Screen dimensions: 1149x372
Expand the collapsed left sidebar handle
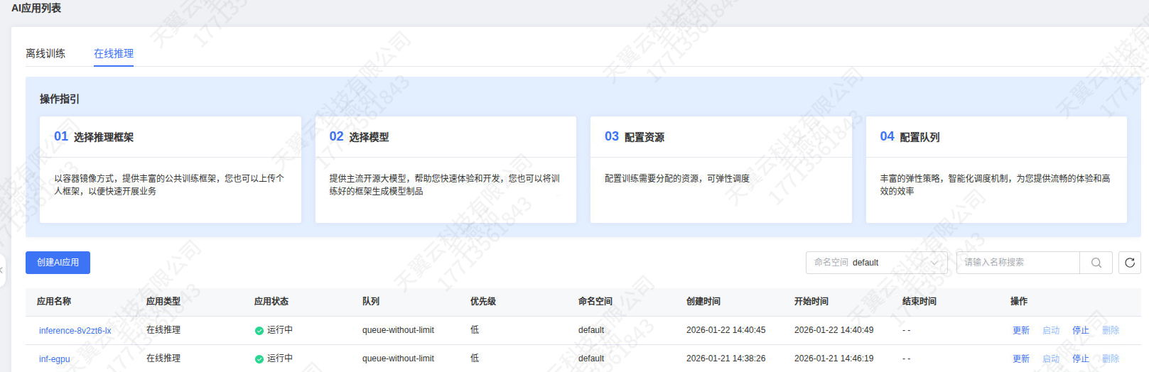click(2, 270)
